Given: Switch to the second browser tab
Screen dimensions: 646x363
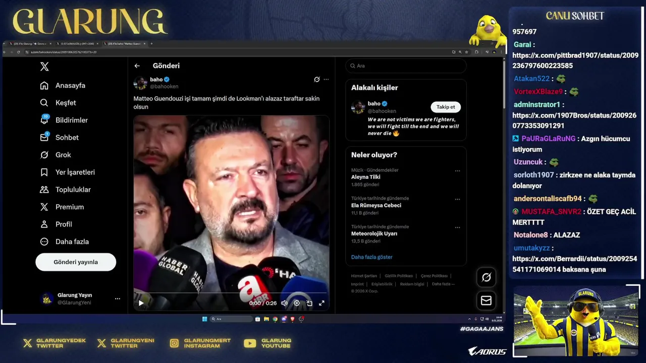Looking at the screenshot, I should coord(77,44).
